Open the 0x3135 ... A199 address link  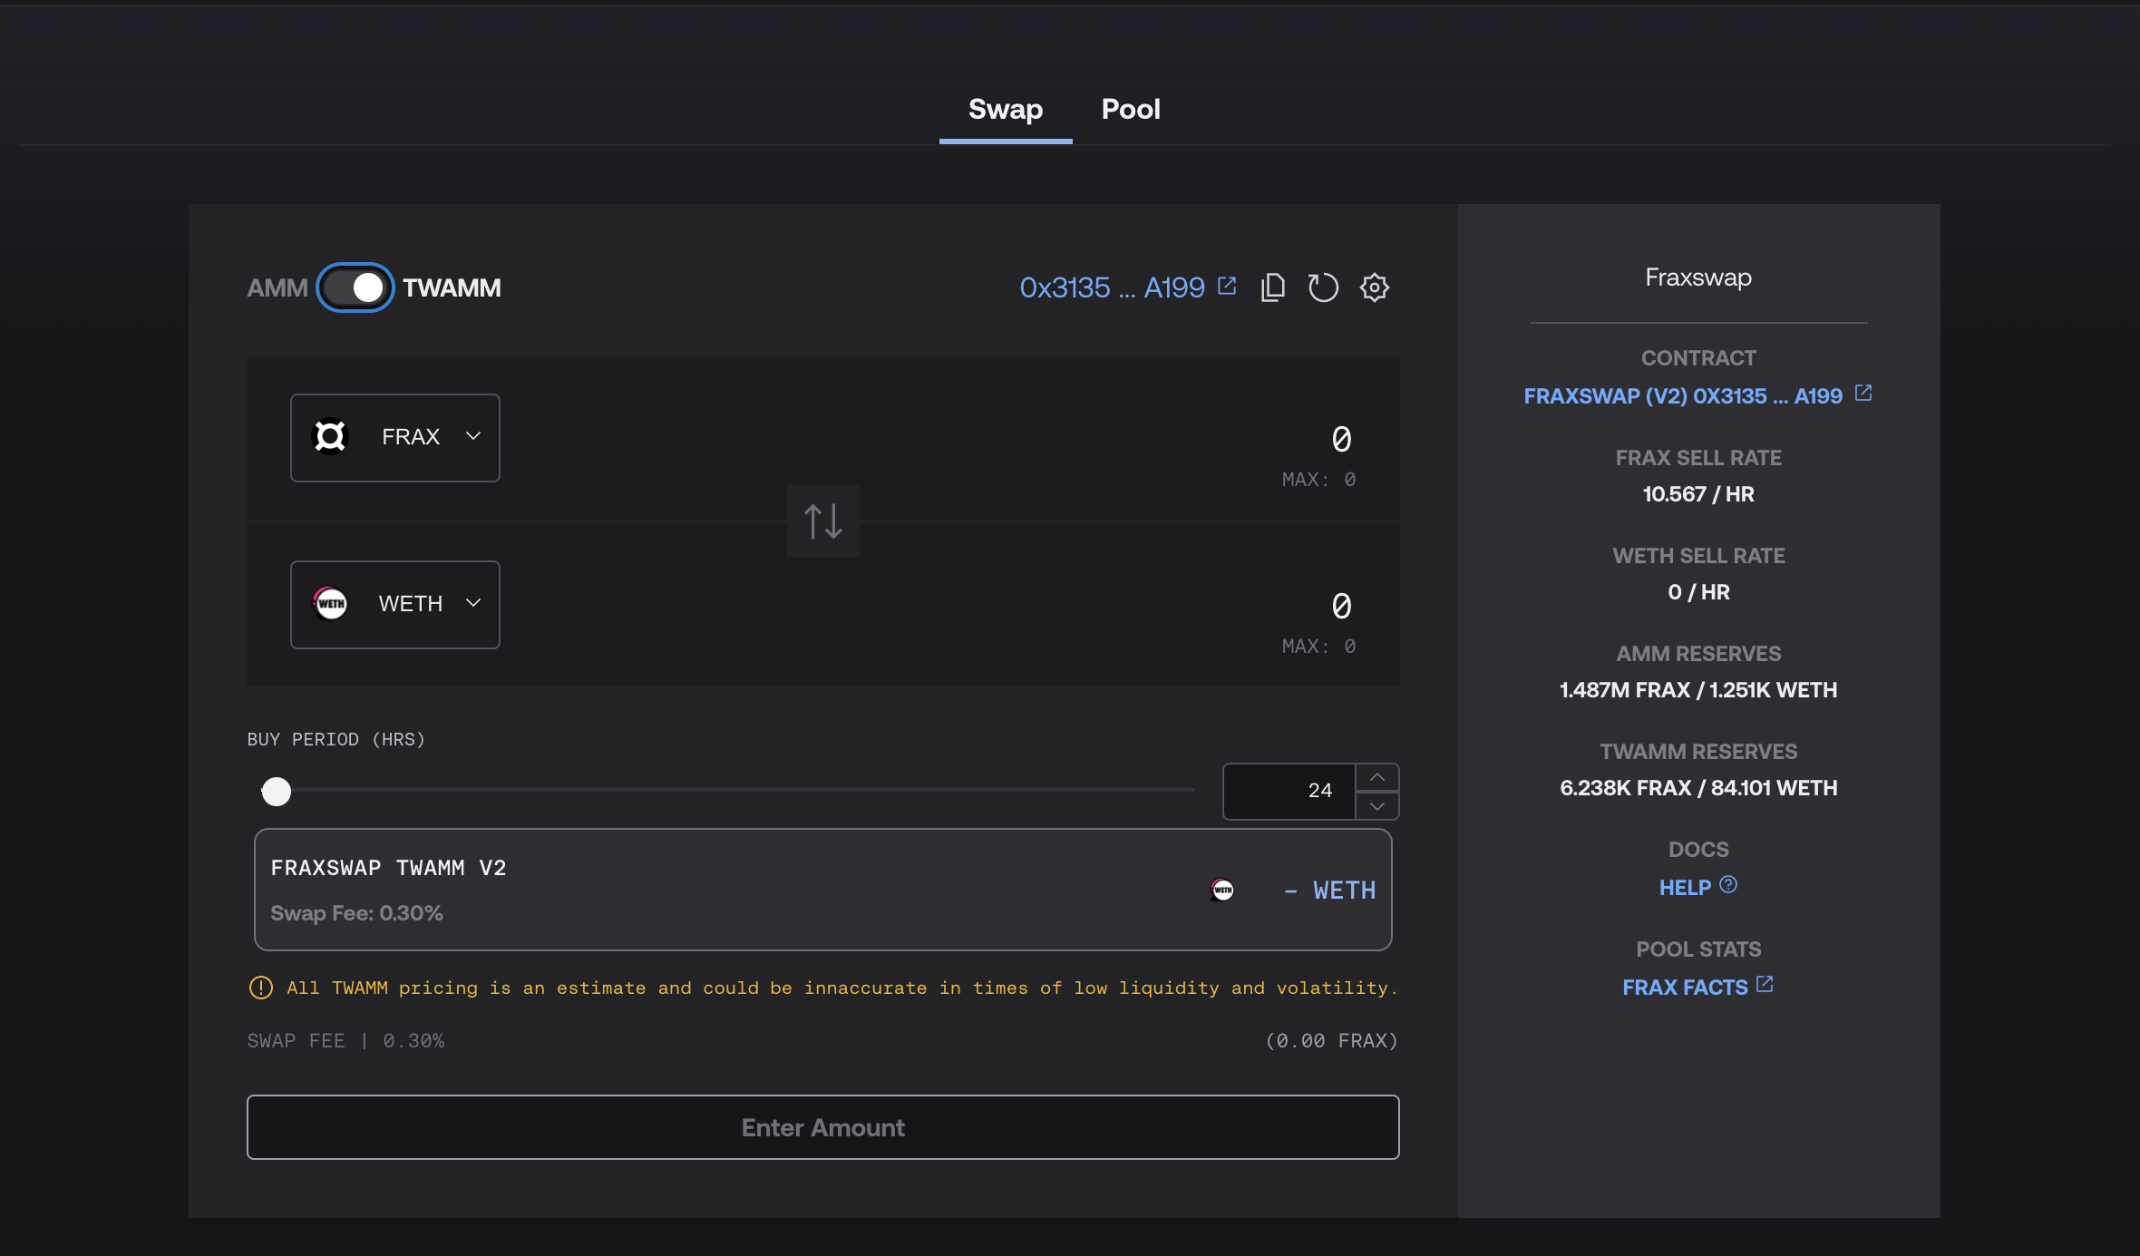click(x=1112, y=287)
